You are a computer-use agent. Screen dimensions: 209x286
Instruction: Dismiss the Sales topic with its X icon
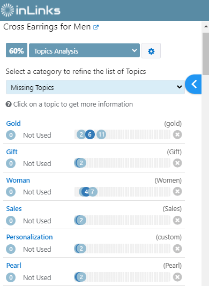(177, 220)
